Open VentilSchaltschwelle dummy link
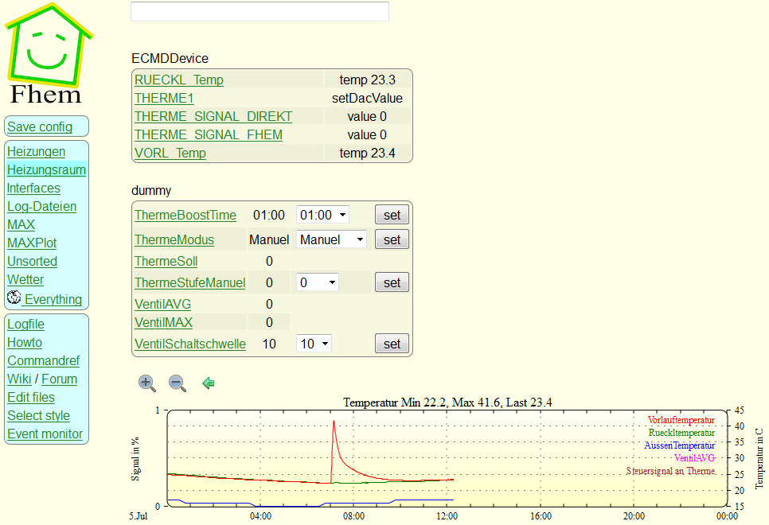 coord(190,344)
